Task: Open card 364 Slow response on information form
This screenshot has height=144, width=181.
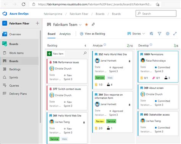Action: click(109, 96)
